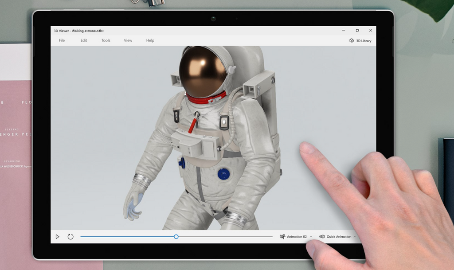
Task: Open the File menu
Action: 61,40
